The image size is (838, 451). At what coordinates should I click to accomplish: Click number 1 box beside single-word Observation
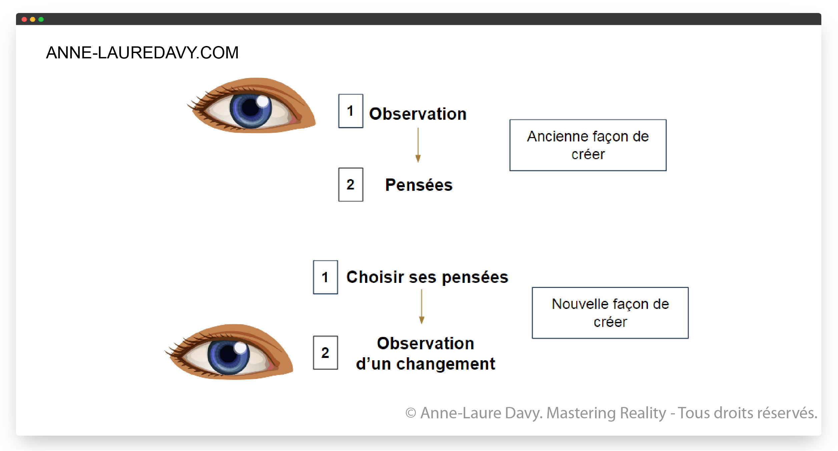click(x=350, y=111)
